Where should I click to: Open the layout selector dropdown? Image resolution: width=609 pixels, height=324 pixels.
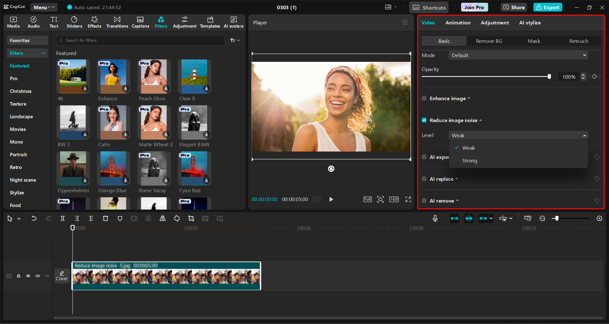tap(391, 7)
